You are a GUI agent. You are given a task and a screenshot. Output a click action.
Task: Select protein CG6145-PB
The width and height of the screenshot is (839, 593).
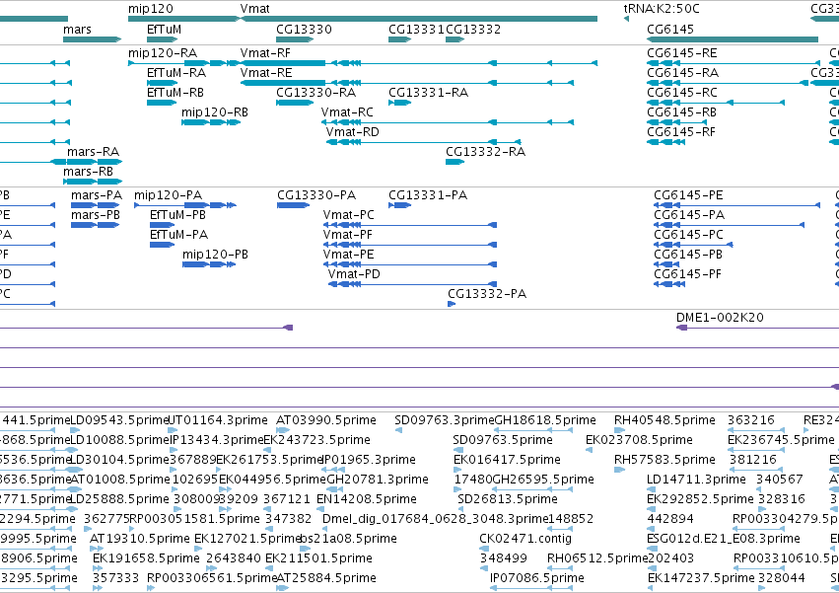687,255
